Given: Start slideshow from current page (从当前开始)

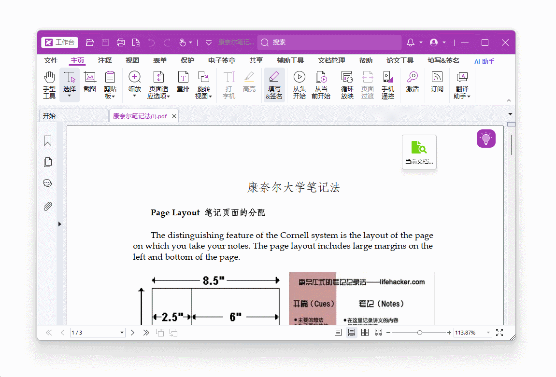Looking at the screenshot, I should pos(321,85).
